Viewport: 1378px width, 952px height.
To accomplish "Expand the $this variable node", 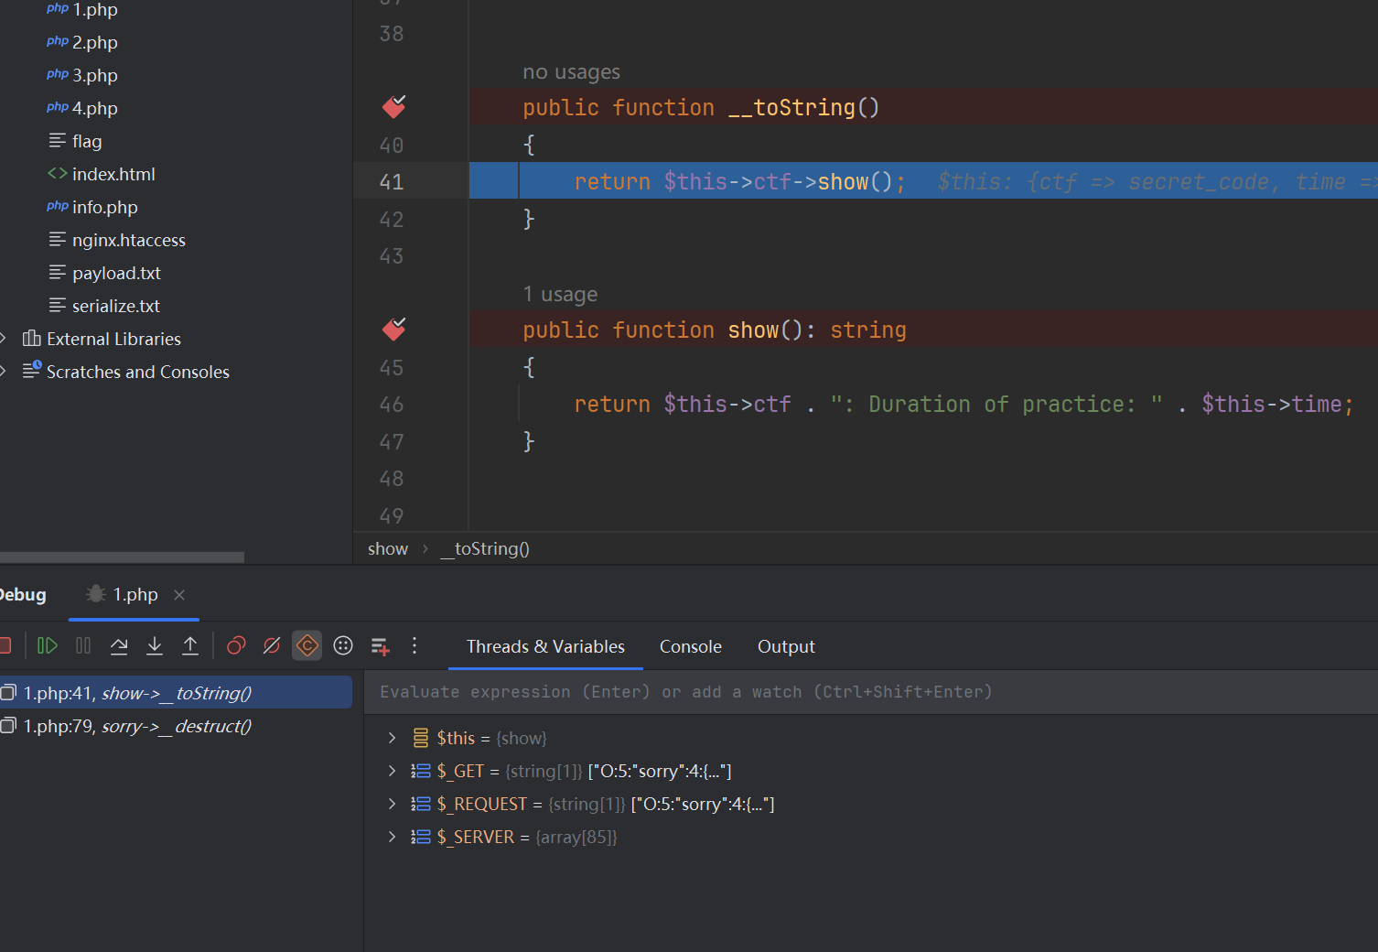I will (x=392, y=738).
